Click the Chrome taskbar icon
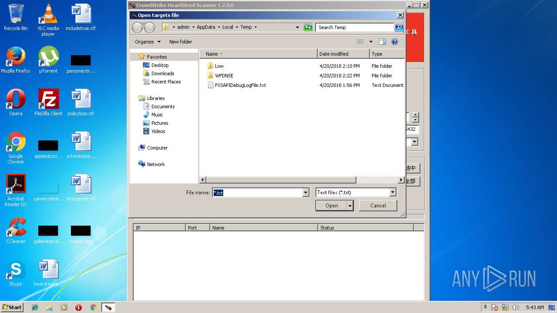 (93, 307)
